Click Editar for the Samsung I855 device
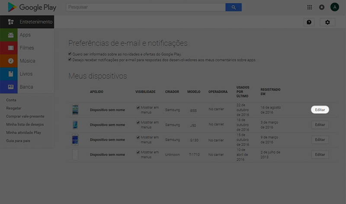The width and height of the screenshot is (346, 204). (x=320, y=110)
